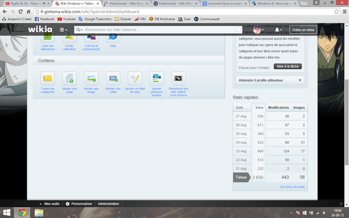
Task: Click Chrome icon in taskbar
Action: click(x=22, y=213)
